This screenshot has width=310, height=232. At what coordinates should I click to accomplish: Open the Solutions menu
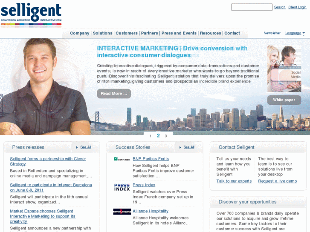pos(103,33)
